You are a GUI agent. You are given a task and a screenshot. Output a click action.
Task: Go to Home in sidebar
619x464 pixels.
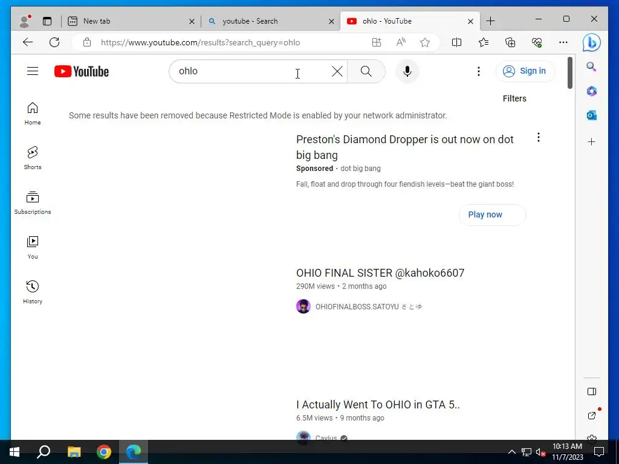tap(33, 114)
